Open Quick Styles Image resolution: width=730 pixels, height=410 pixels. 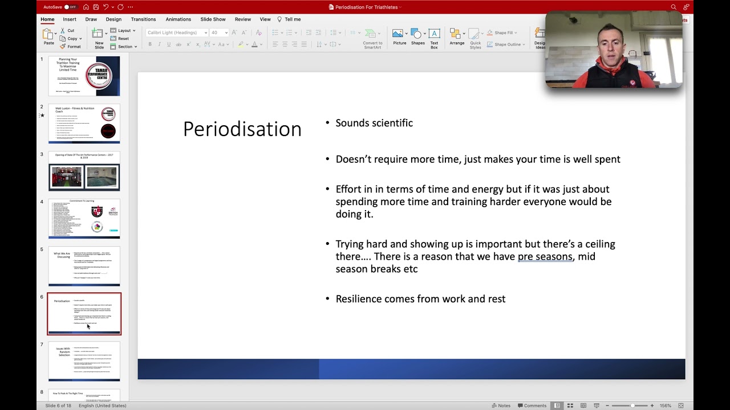point(475,38)
